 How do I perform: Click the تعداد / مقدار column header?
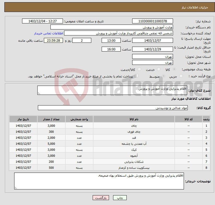[51, 119]
